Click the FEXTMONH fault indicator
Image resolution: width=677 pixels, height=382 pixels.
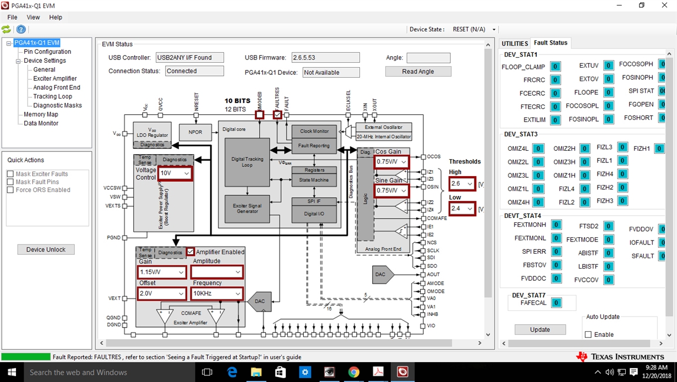click(556, 225)
